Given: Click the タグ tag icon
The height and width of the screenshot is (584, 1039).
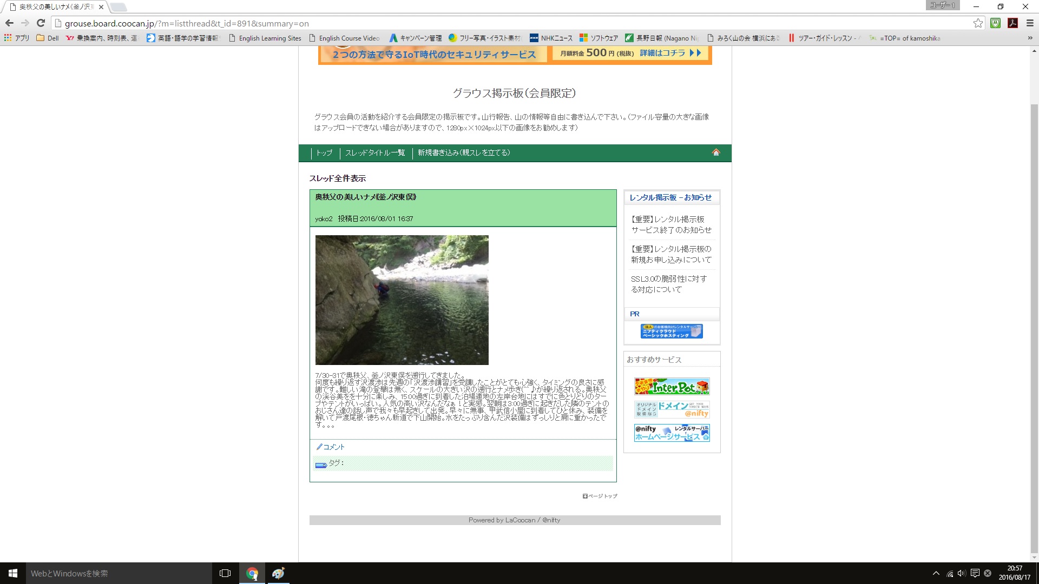Looking at the screenshot, I should [321, 464].
